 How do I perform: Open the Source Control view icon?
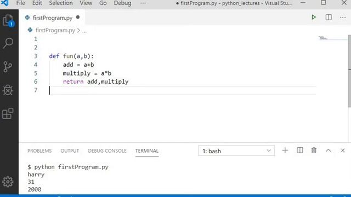[8, 67]
